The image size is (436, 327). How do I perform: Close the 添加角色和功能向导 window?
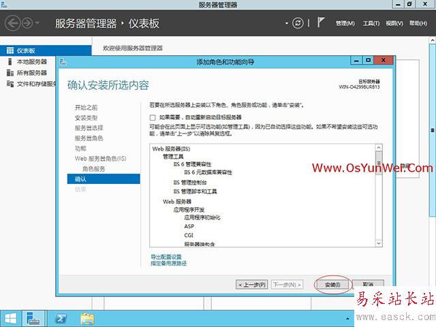[384, 61]
